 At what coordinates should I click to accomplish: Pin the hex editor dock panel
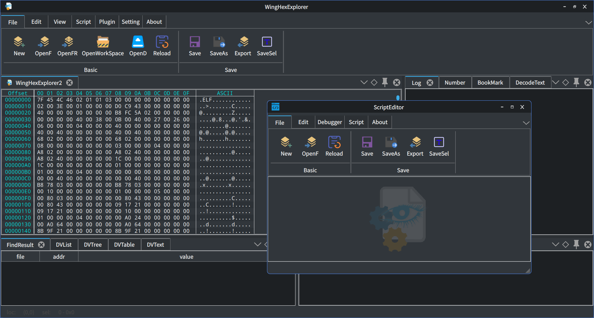pos(385,82)
